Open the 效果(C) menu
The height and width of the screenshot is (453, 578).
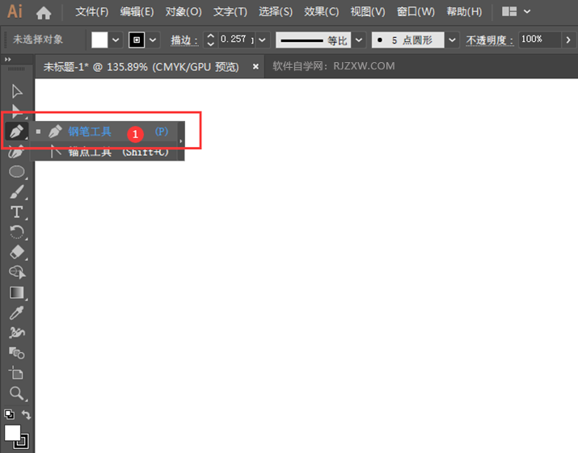click(x=321, y=12)
